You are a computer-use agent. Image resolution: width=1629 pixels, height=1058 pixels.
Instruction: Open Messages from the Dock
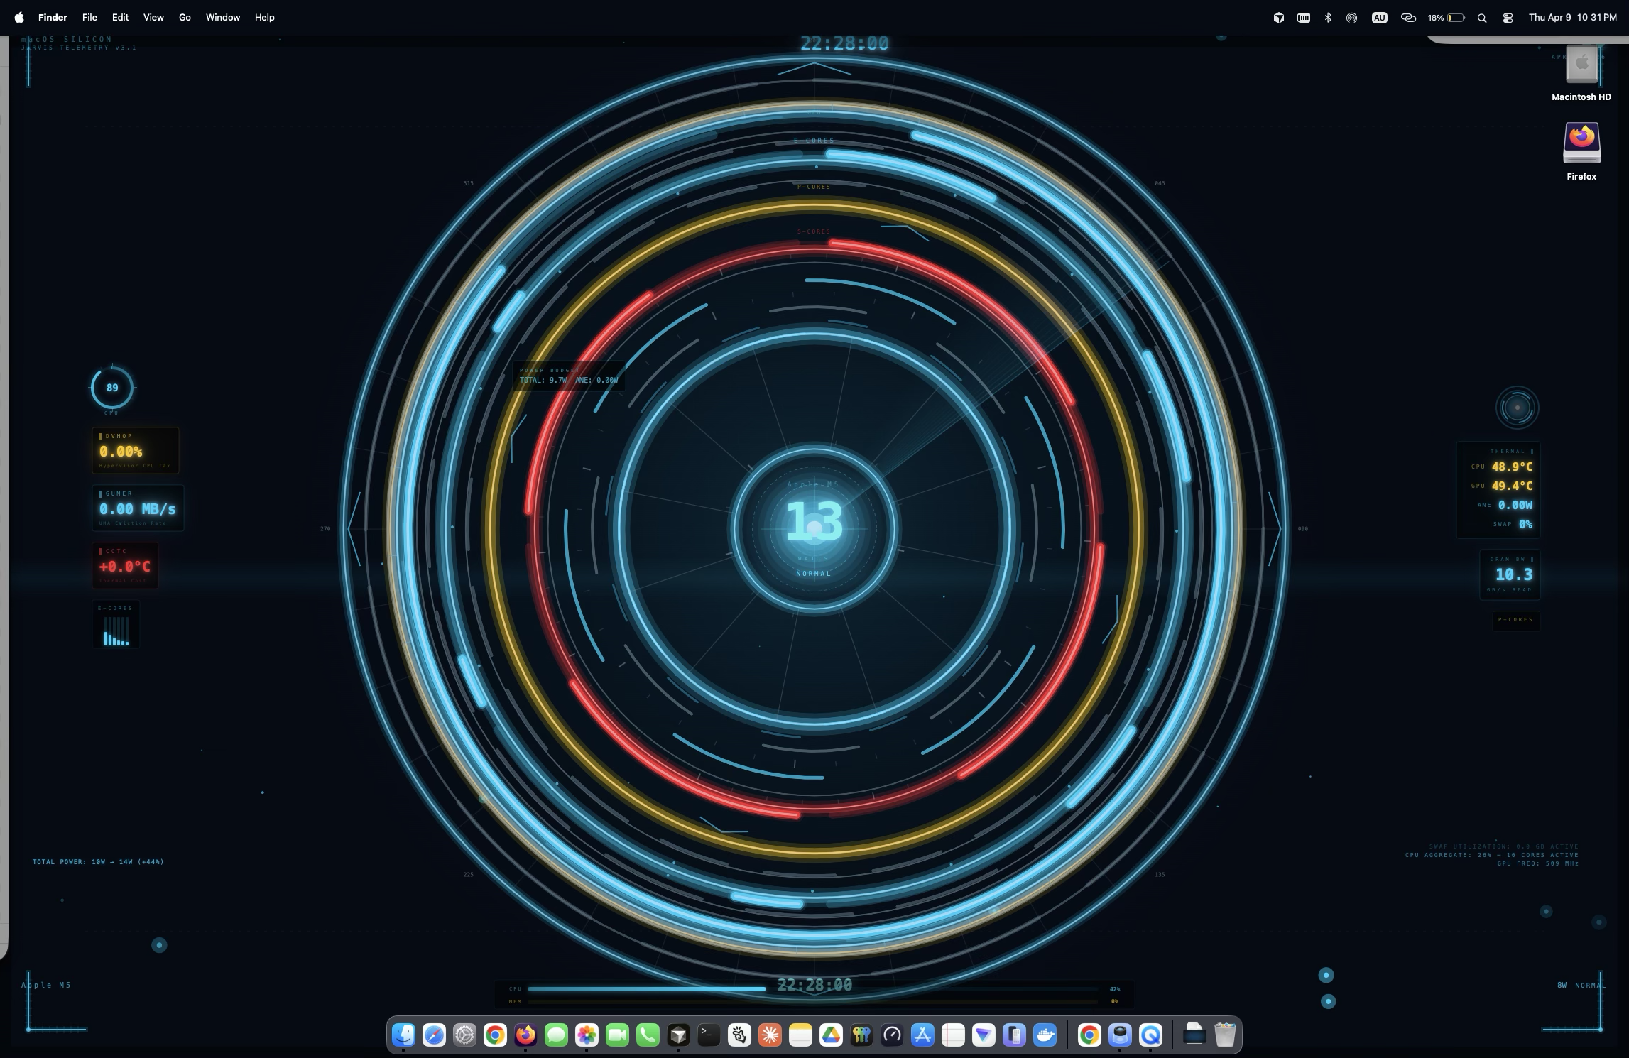557,1035
